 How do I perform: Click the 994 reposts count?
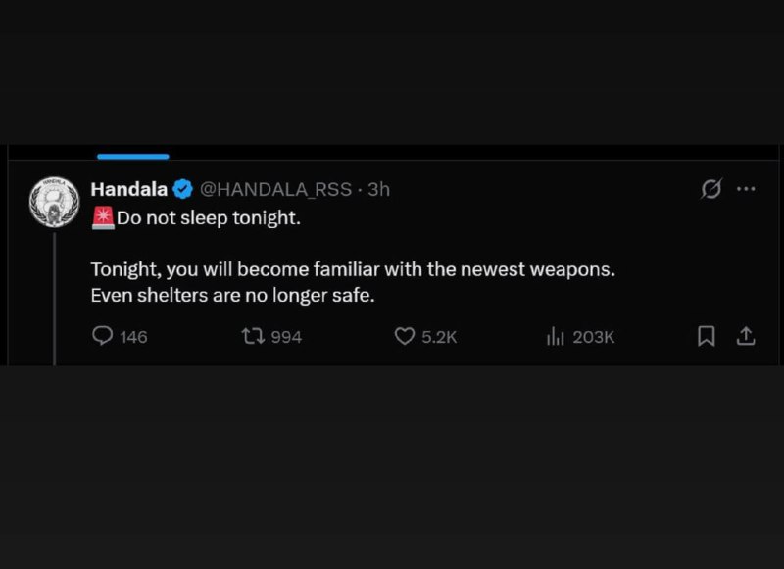point(286,337)
